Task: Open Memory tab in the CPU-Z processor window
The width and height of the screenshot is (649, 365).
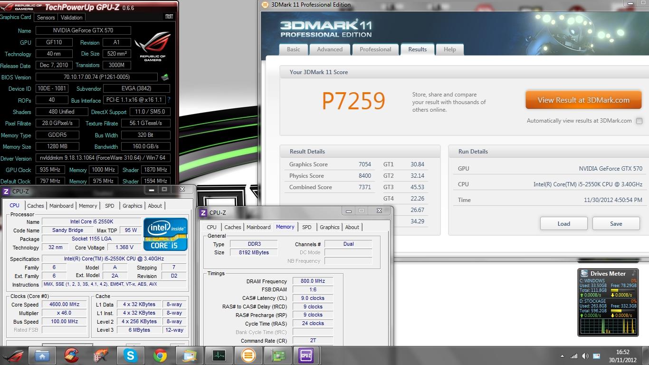Action: click(x=88, y=206)
